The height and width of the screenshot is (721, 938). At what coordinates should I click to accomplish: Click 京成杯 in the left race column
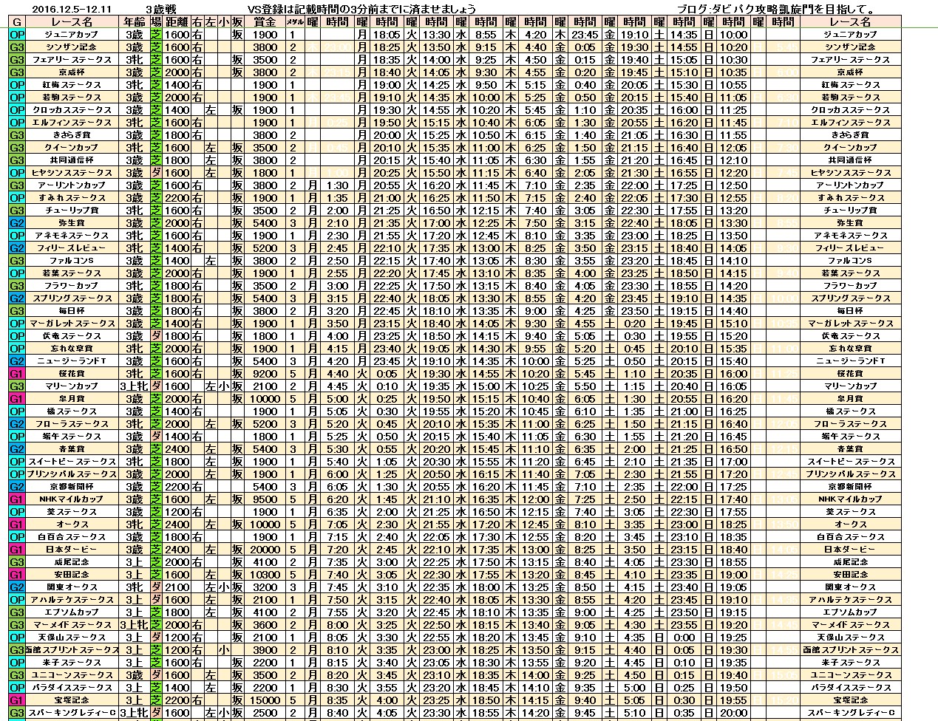(71, 72)
